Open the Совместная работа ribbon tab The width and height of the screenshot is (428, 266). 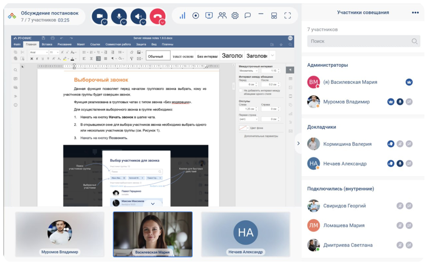[x=118, y=44]
